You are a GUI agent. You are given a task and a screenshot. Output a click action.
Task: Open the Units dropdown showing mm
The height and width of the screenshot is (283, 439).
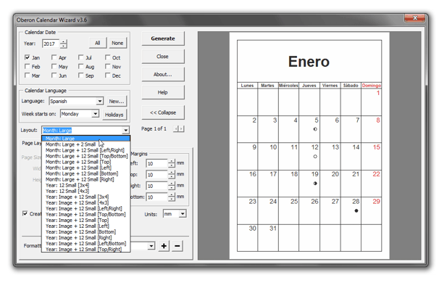click(x=183, y=214)
